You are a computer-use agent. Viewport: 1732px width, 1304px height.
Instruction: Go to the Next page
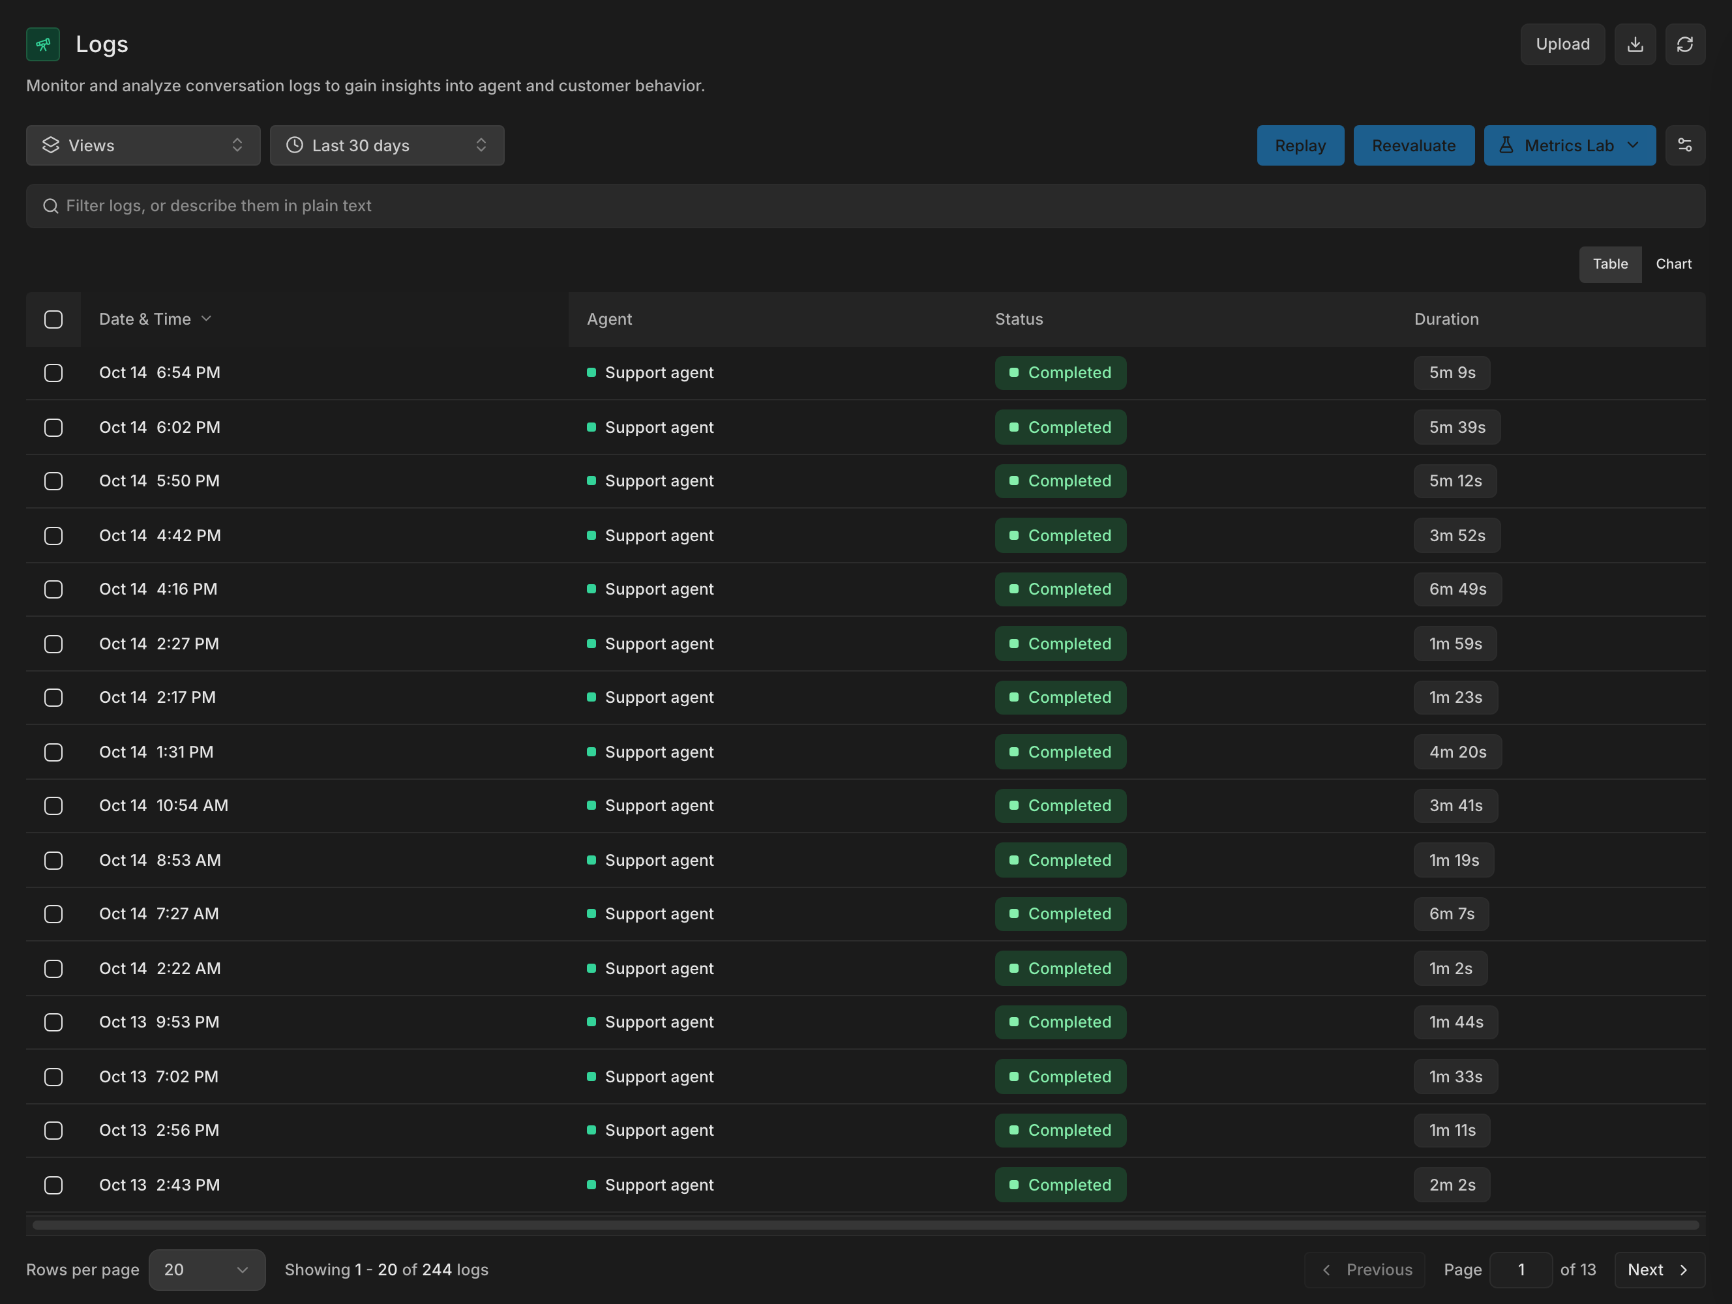pyautogui.click(x=1659, y=1269)
